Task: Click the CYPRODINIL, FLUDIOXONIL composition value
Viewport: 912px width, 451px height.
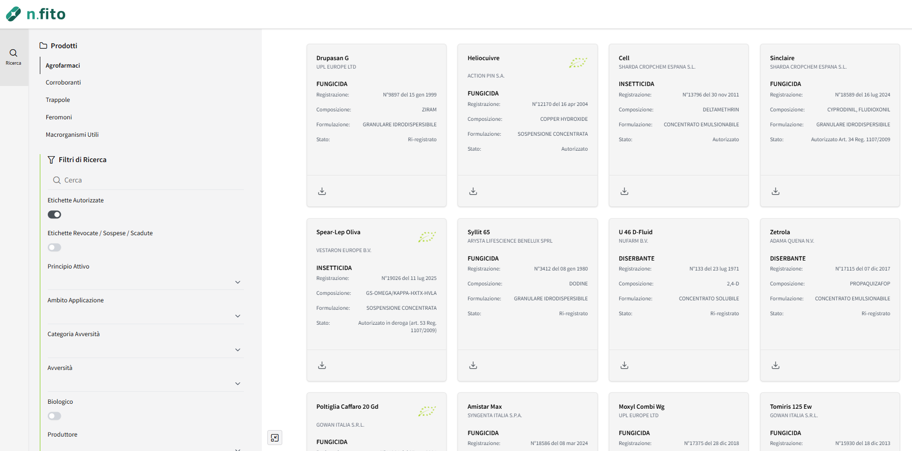Action: [859, 110]
